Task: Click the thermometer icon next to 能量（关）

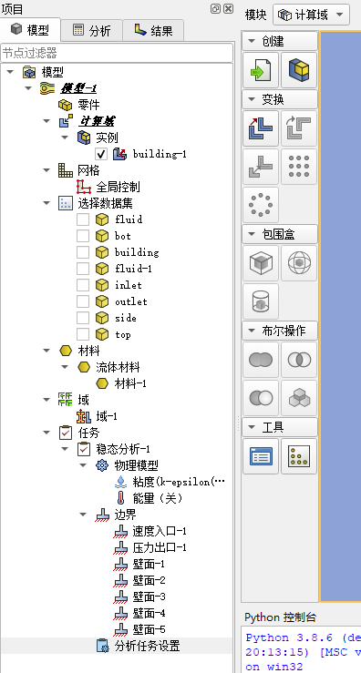Action: pyautogui.click(x=120, y=498)
